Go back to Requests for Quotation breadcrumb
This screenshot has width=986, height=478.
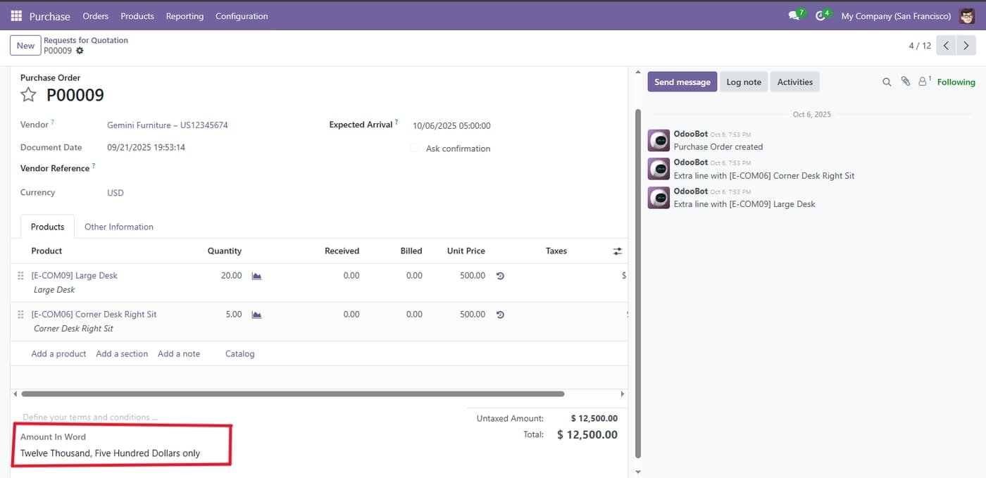coord(86,40)
